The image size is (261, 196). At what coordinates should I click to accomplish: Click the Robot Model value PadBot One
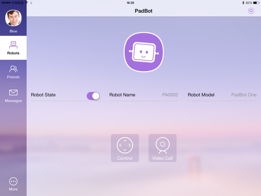[244, 95]
